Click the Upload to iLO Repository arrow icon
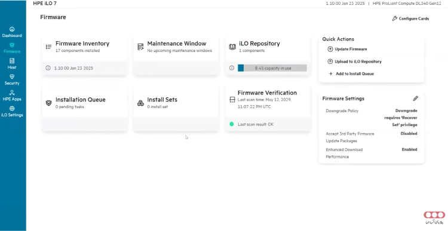Image resolution: width=448 pixels, height=231 pixels. point(330,61)
